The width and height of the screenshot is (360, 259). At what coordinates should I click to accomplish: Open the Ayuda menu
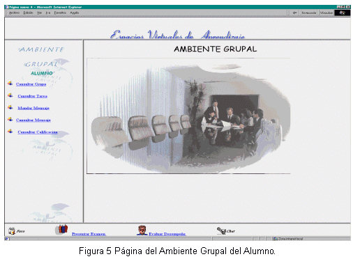pyautogui.click(x=75, y=13)
